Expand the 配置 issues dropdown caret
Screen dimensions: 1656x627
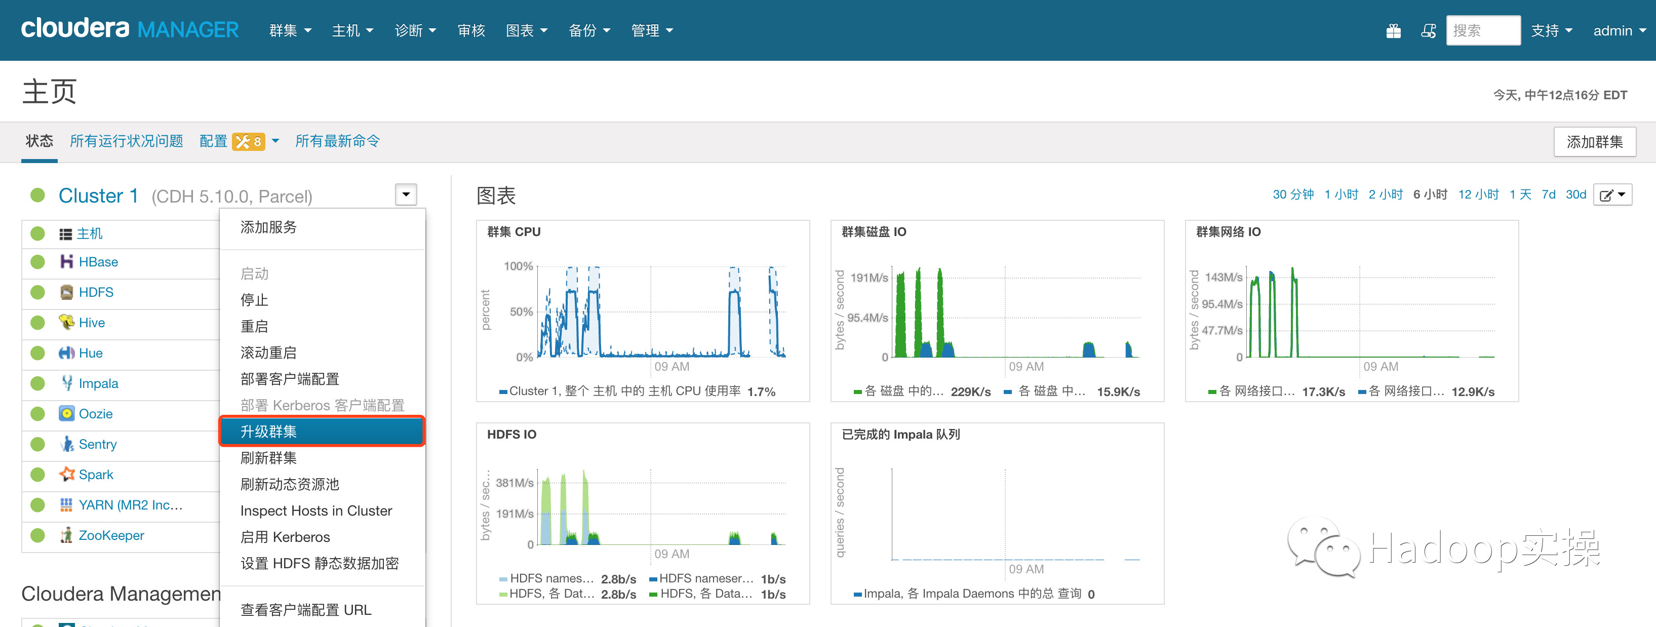(276, 141)
